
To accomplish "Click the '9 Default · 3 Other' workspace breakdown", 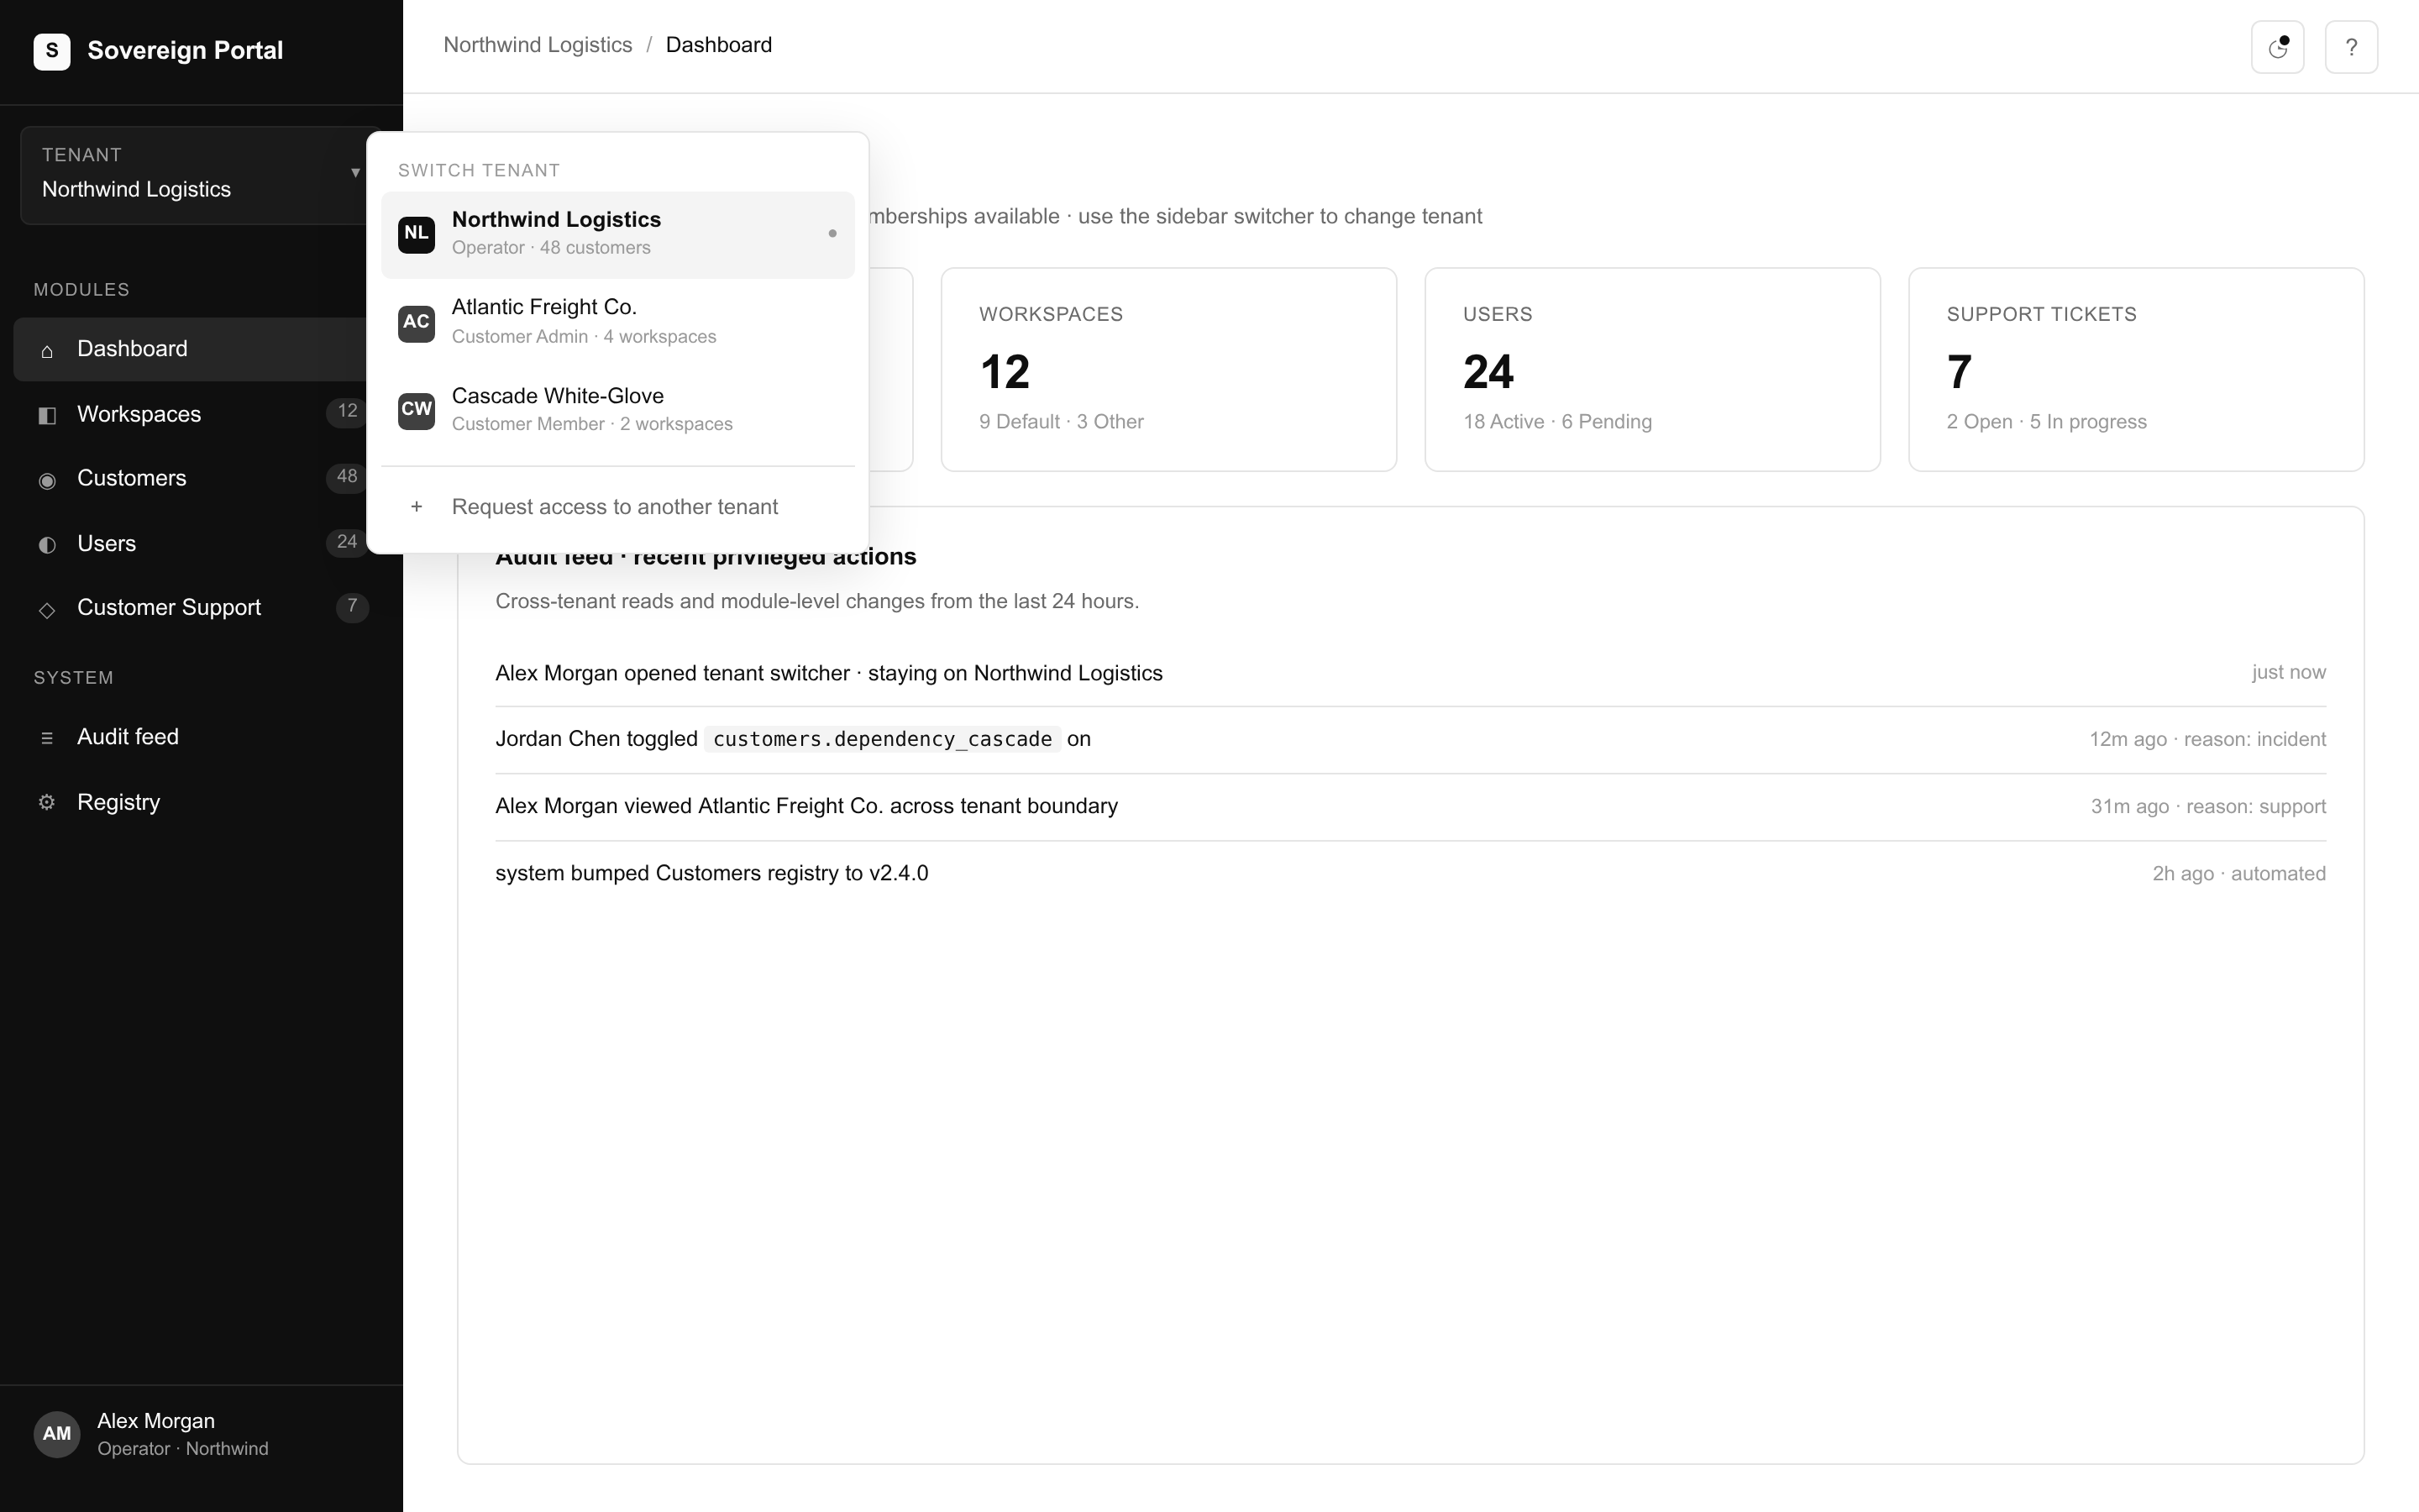I will coord(1062,422).
